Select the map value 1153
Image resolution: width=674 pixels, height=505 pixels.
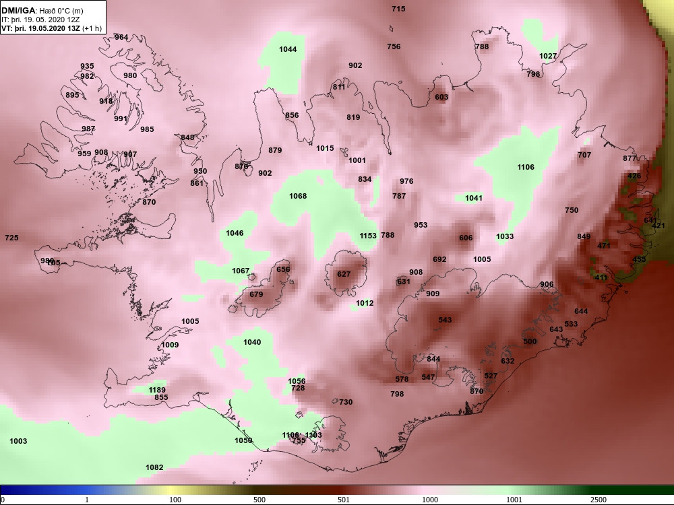368,236
